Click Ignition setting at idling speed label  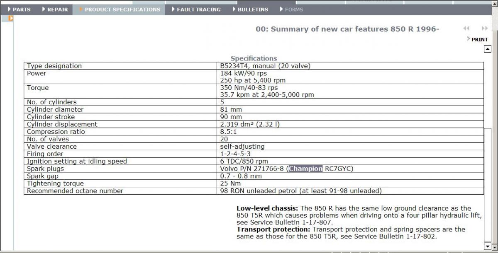(x=77, y=161)
